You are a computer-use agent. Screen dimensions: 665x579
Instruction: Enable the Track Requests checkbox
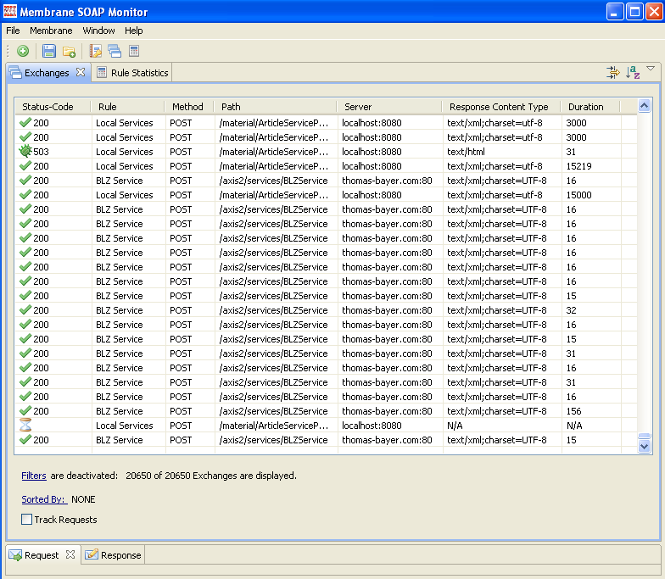tap(27, 519)
